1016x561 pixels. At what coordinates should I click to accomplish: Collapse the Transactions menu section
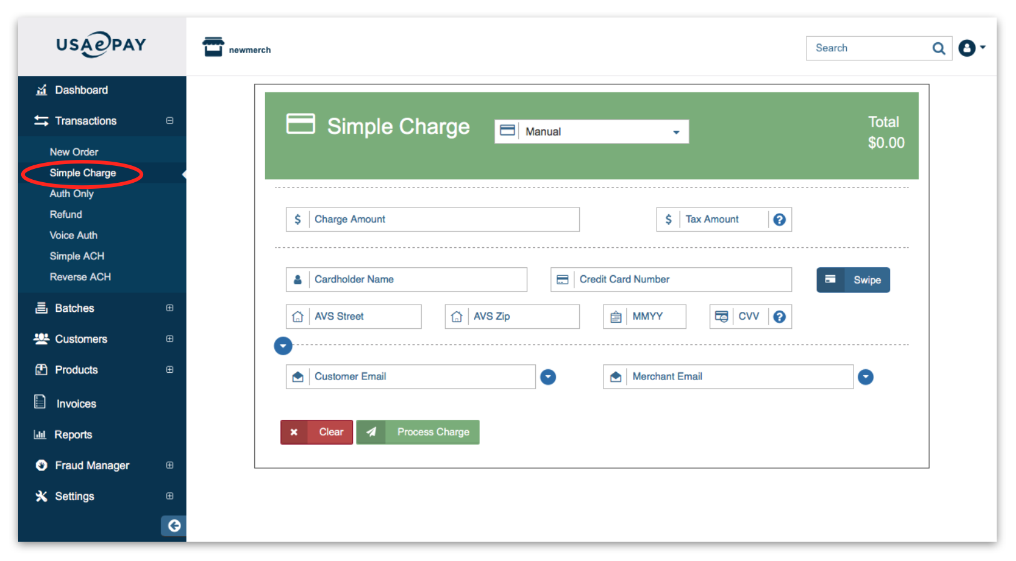click(x=170, y=121)
